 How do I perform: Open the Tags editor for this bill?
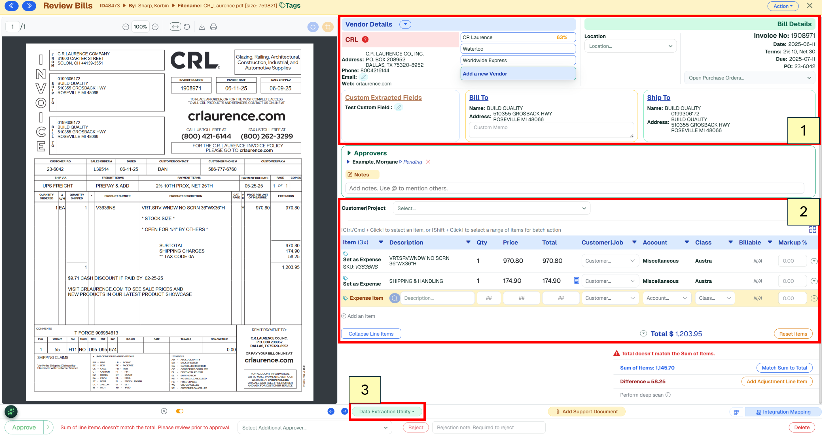click(290, 5)
